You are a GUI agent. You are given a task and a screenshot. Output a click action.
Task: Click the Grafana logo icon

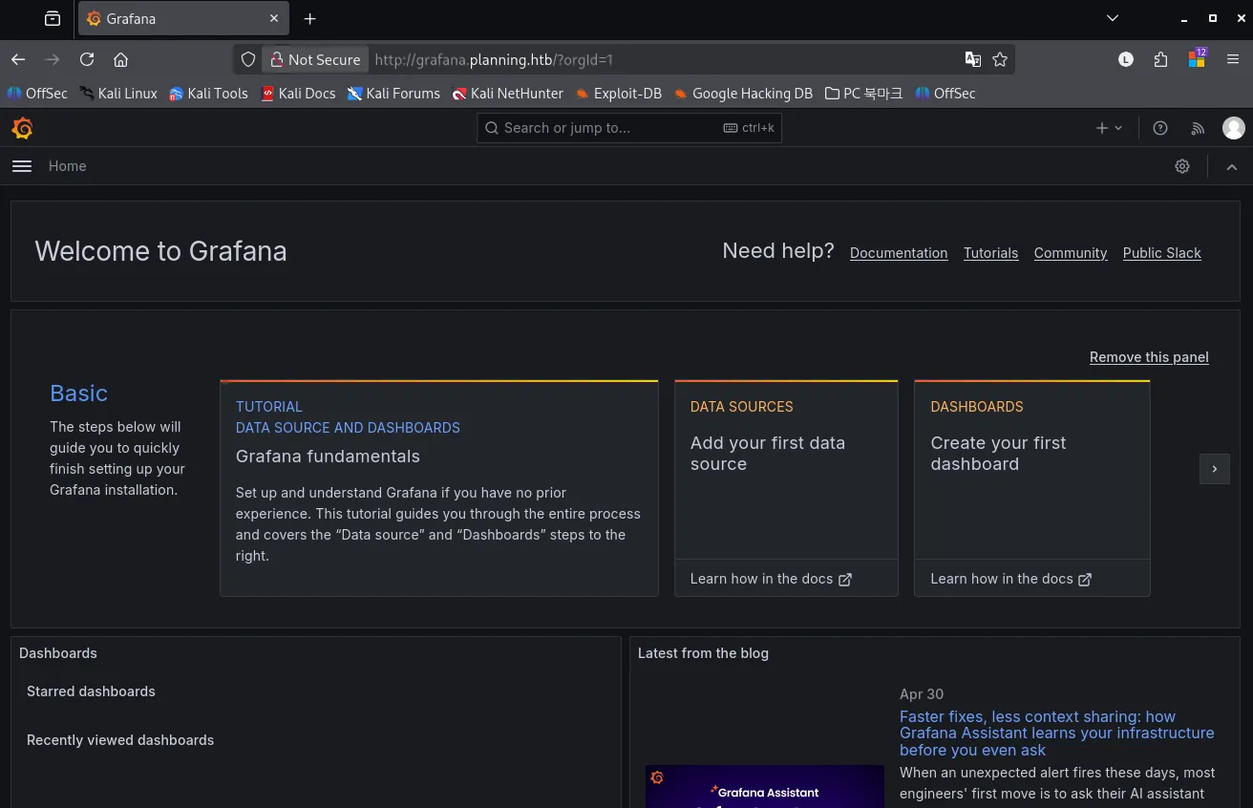22,128
